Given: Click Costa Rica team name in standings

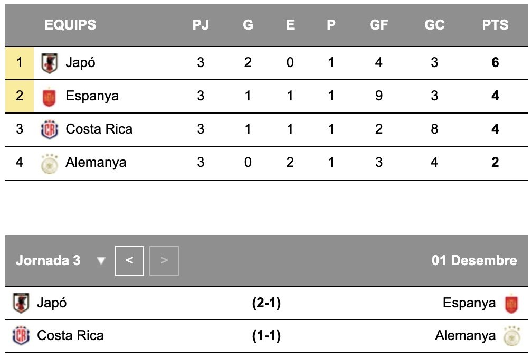Looking at the screenshot, I should coord(99,129).
